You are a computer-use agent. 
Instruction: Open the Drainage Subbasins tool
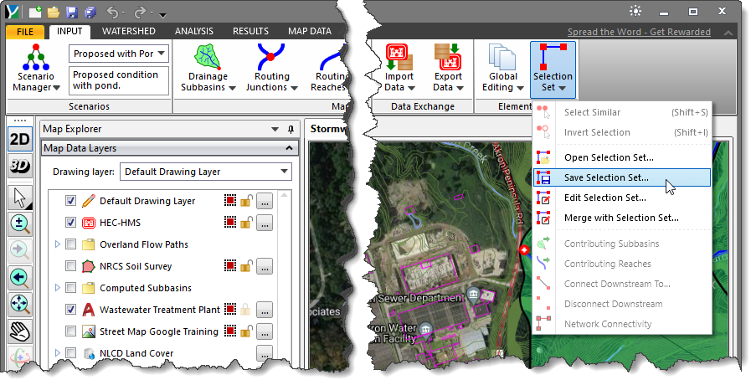coord(208,69)
